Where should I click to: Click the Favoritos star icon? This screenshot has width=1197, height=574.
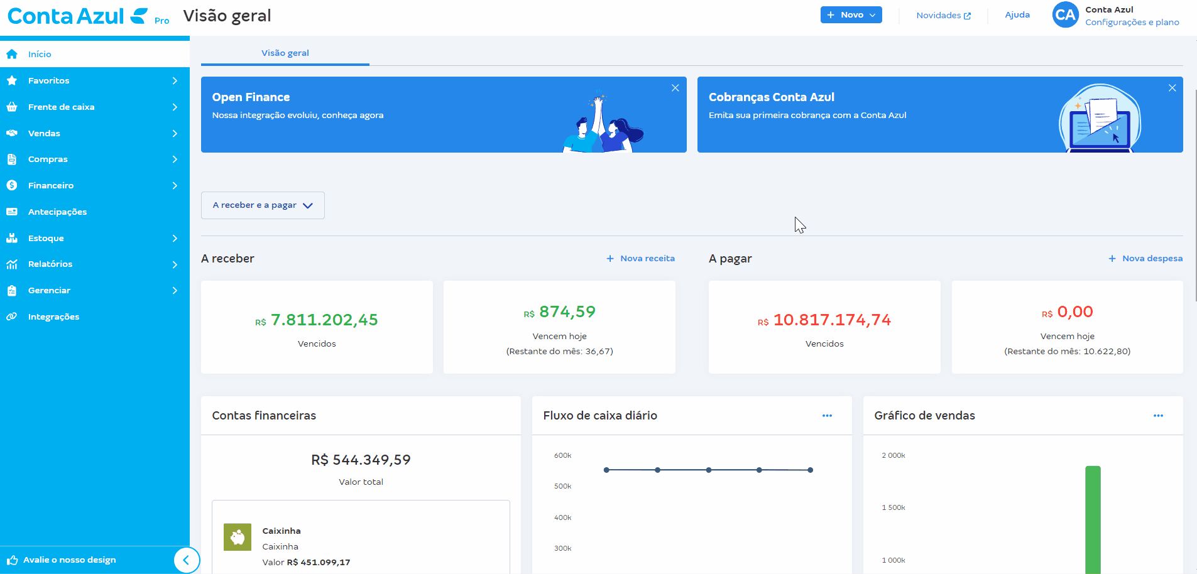pyautogui.click(x=12, y=80)
